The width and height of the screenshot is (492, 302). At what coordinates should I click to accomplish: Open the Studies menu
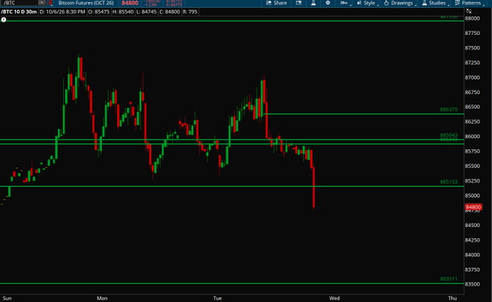coord(436,3)
